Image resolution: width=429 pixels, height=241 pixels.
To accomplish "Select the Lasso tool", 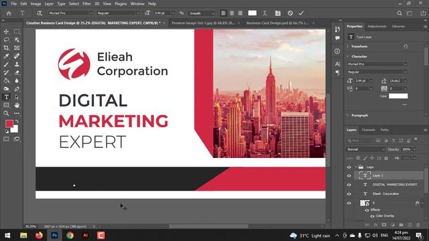I will pyautogui.click(x=6, y=40).
